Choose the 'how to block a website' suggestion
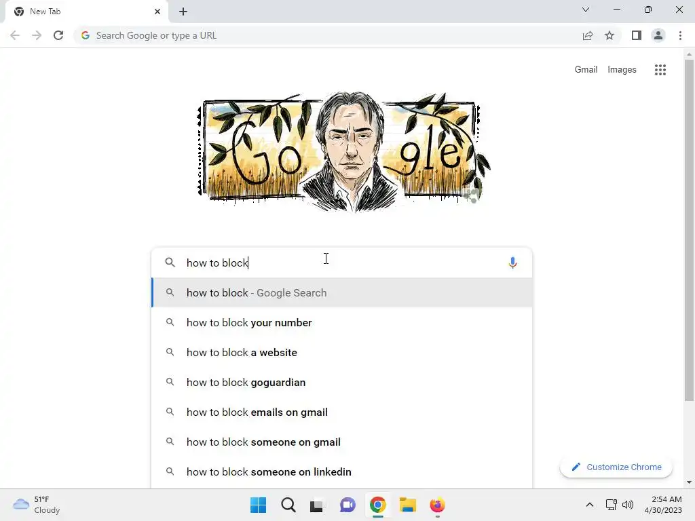Viewport: 695px width, 521px height. click(x=342, y=352)
